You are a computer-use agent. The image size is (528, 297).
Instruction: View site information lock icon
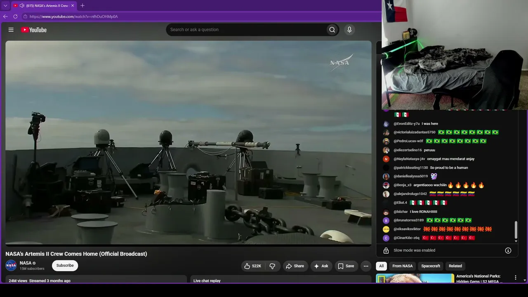pos(25,16)
